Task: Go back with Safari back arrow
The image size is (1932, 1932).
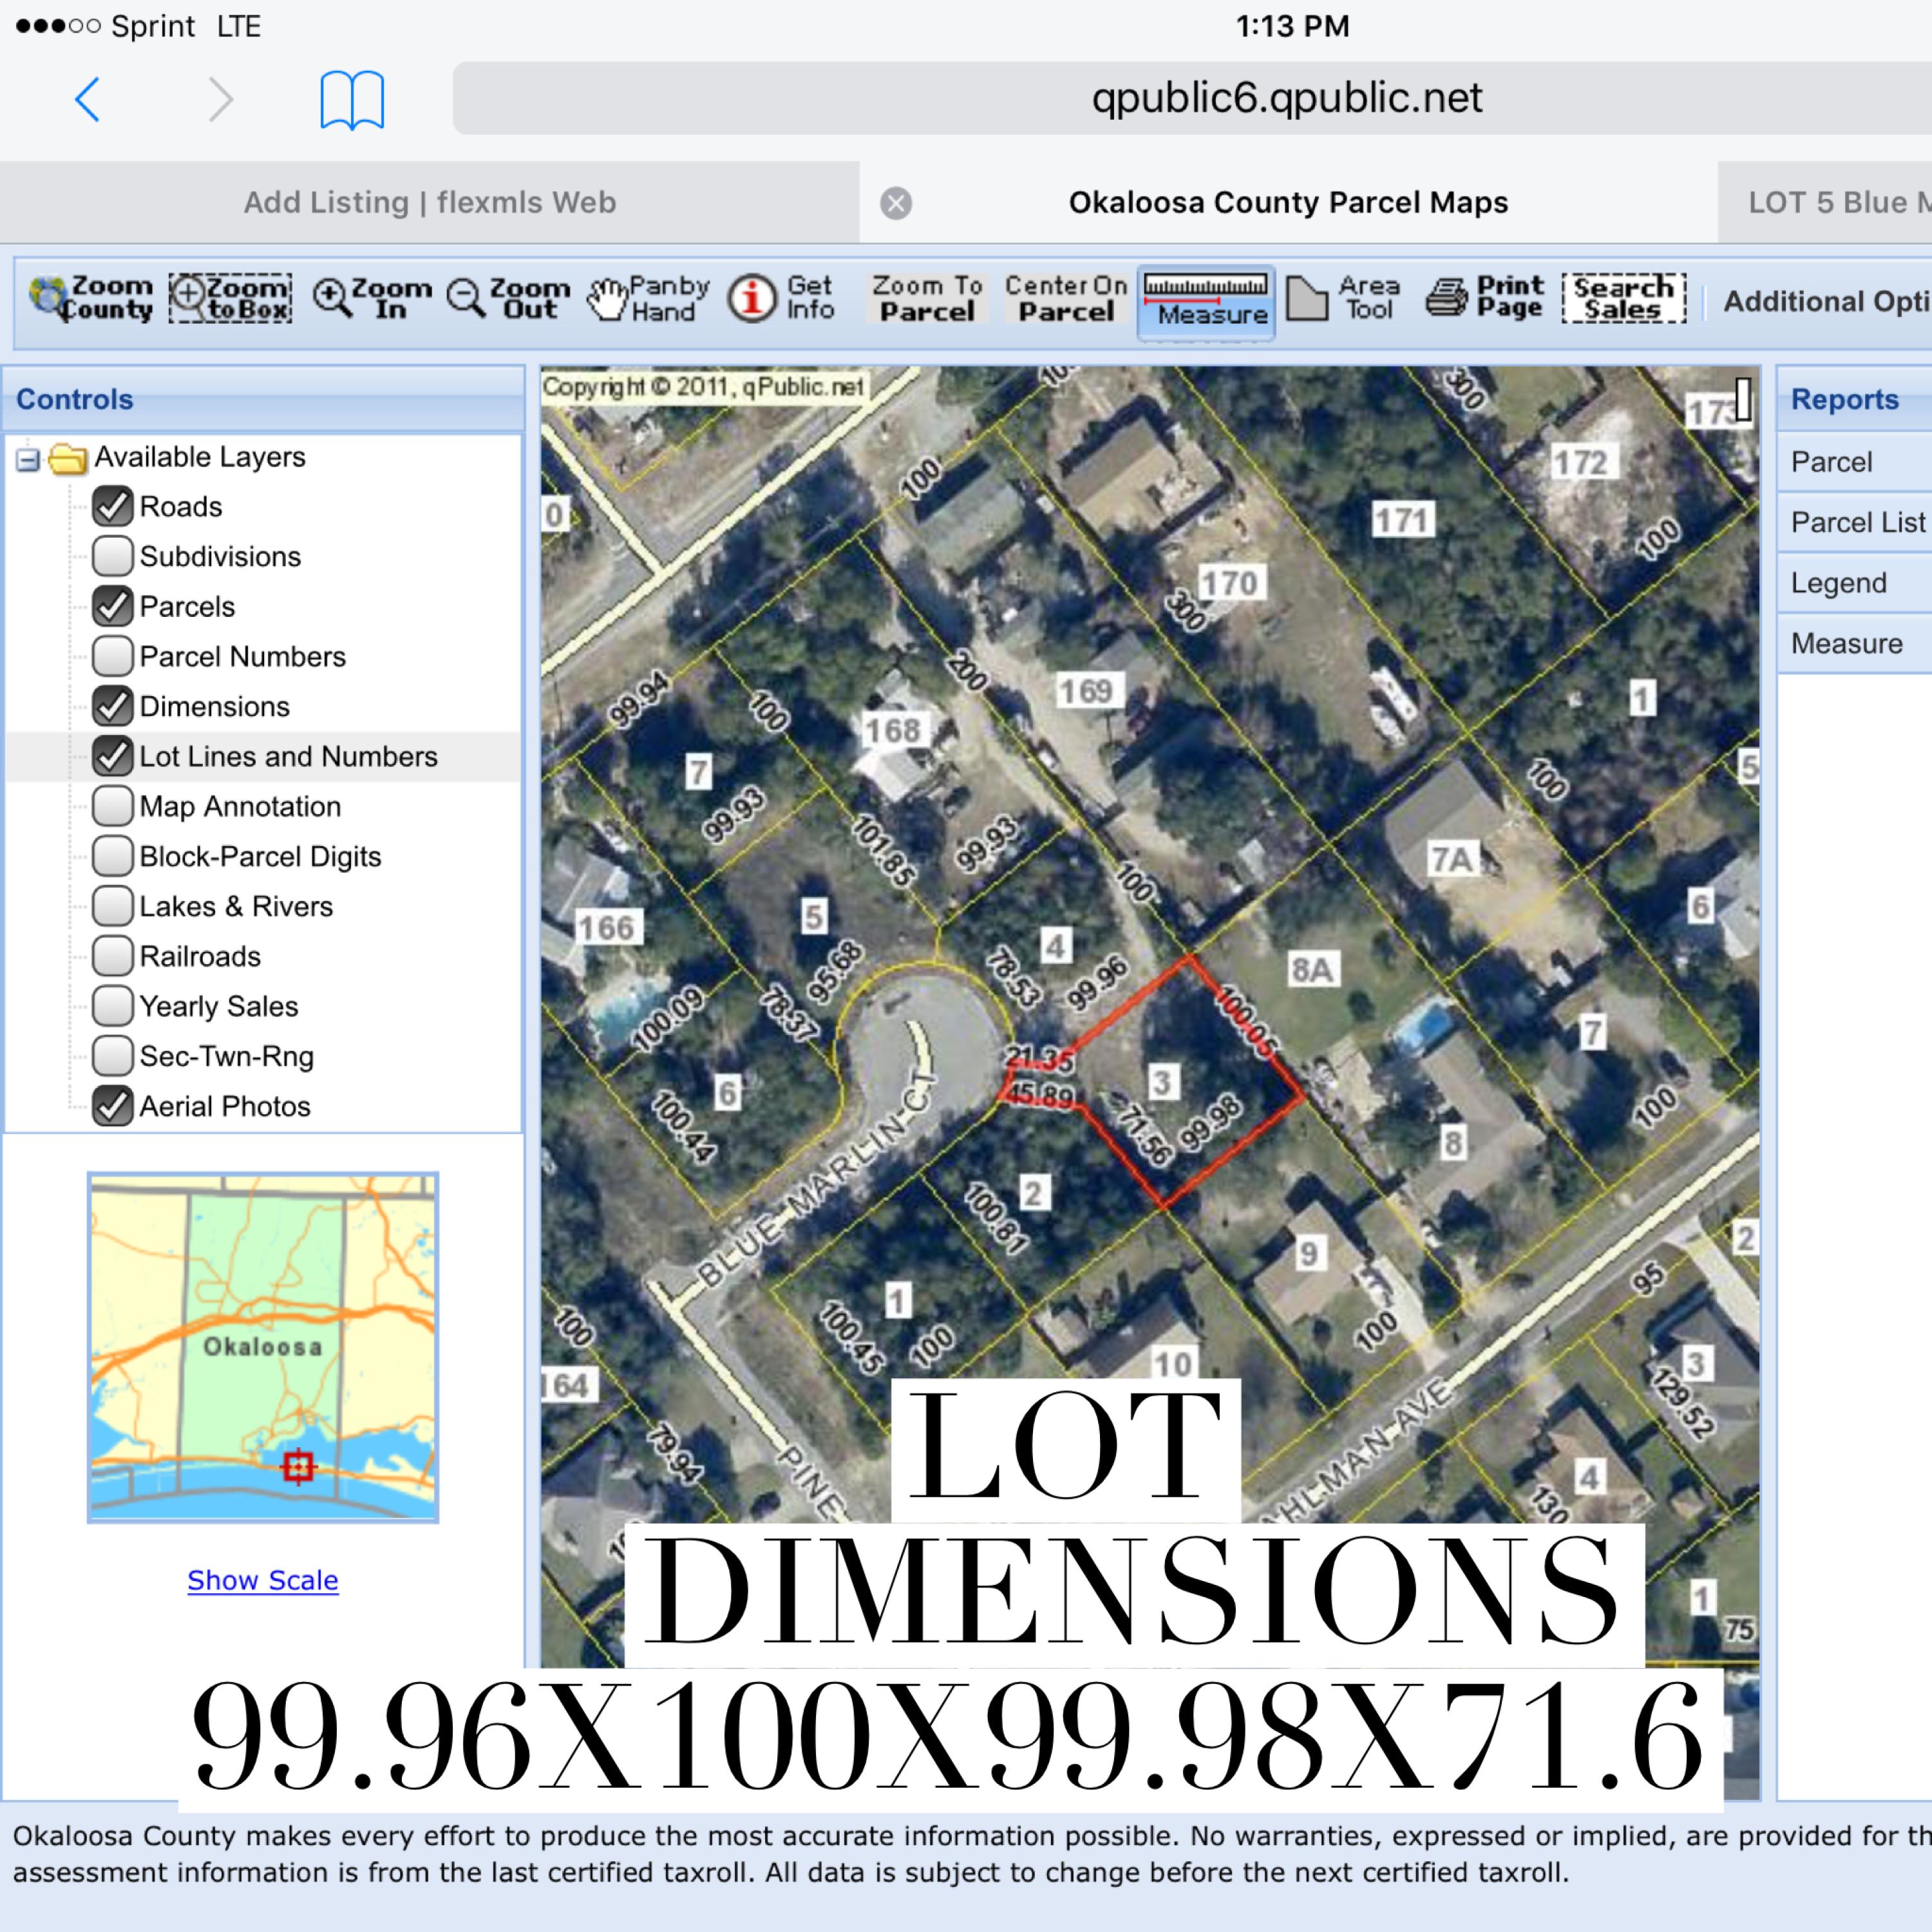Action: coord(88,100)
